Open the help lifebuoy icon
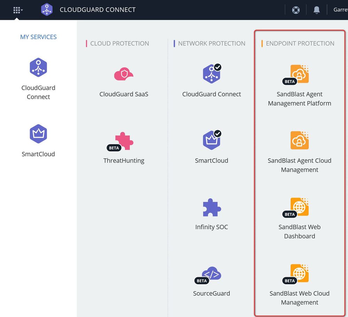Screen dimensions: 348x317 [x=296, y=10]
